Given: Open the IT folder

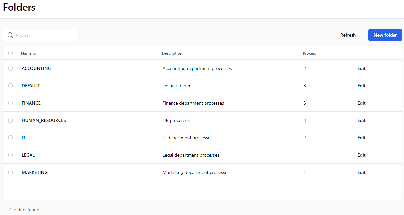Looking at the screenshot, I should click(x=23, y=137).
